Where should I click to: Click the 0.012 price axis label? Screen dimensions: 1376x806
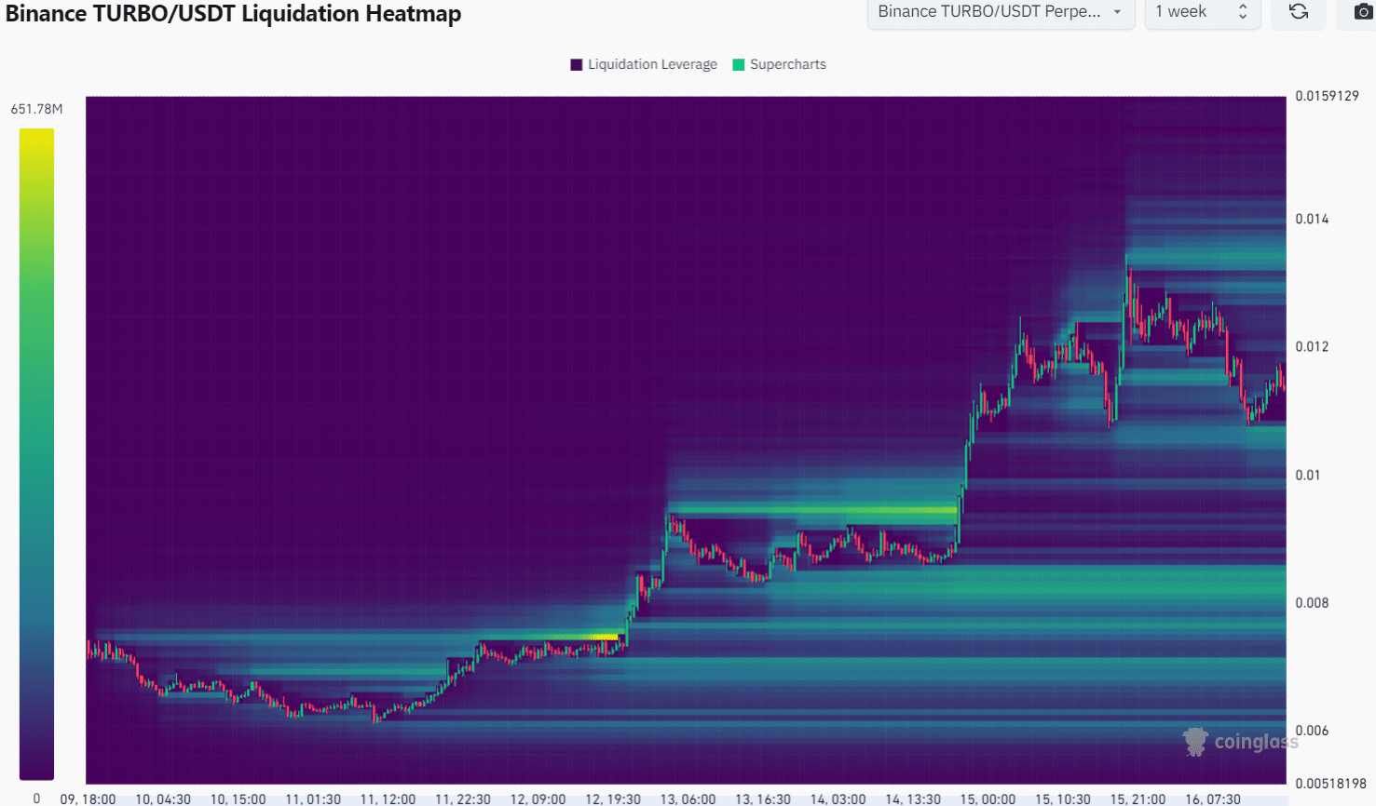1312,346
